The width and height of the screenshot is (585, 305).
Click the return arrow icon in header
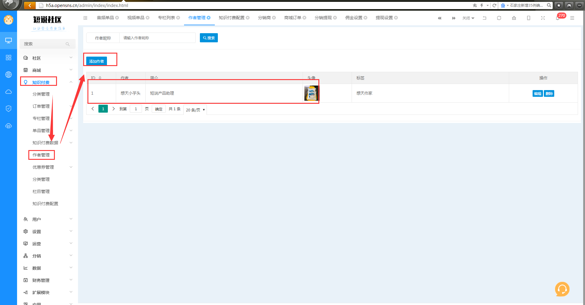pyautogui.click(x=484, y=18)
